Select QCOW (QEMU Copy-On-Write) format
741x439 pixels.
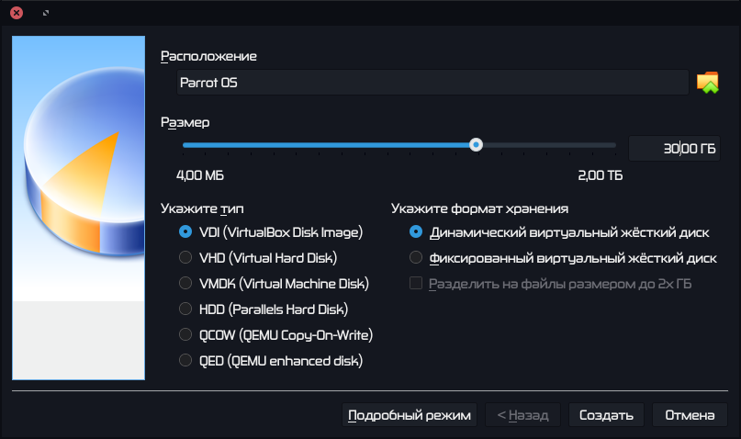pos(185,334)
